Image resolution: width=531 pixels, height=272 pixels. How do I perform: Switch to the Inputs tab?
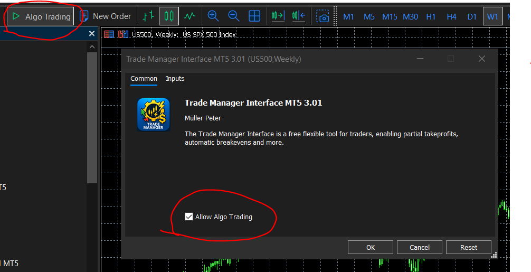pyautogui.click(x=175, y=79)
